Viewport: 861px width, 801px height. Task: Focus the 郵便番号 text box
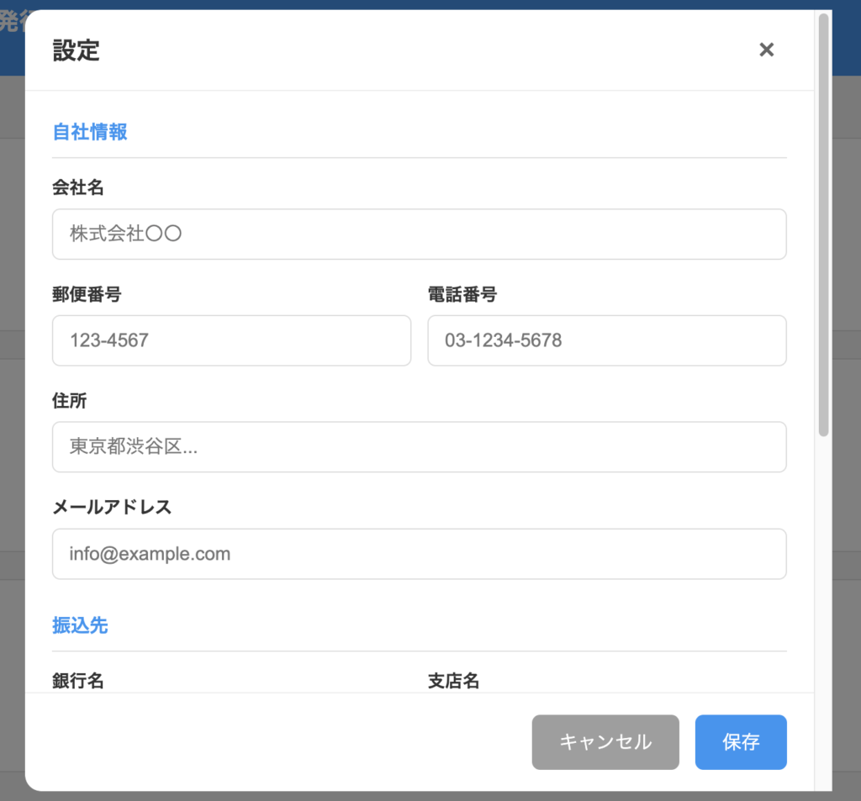[x=231, y=340]
